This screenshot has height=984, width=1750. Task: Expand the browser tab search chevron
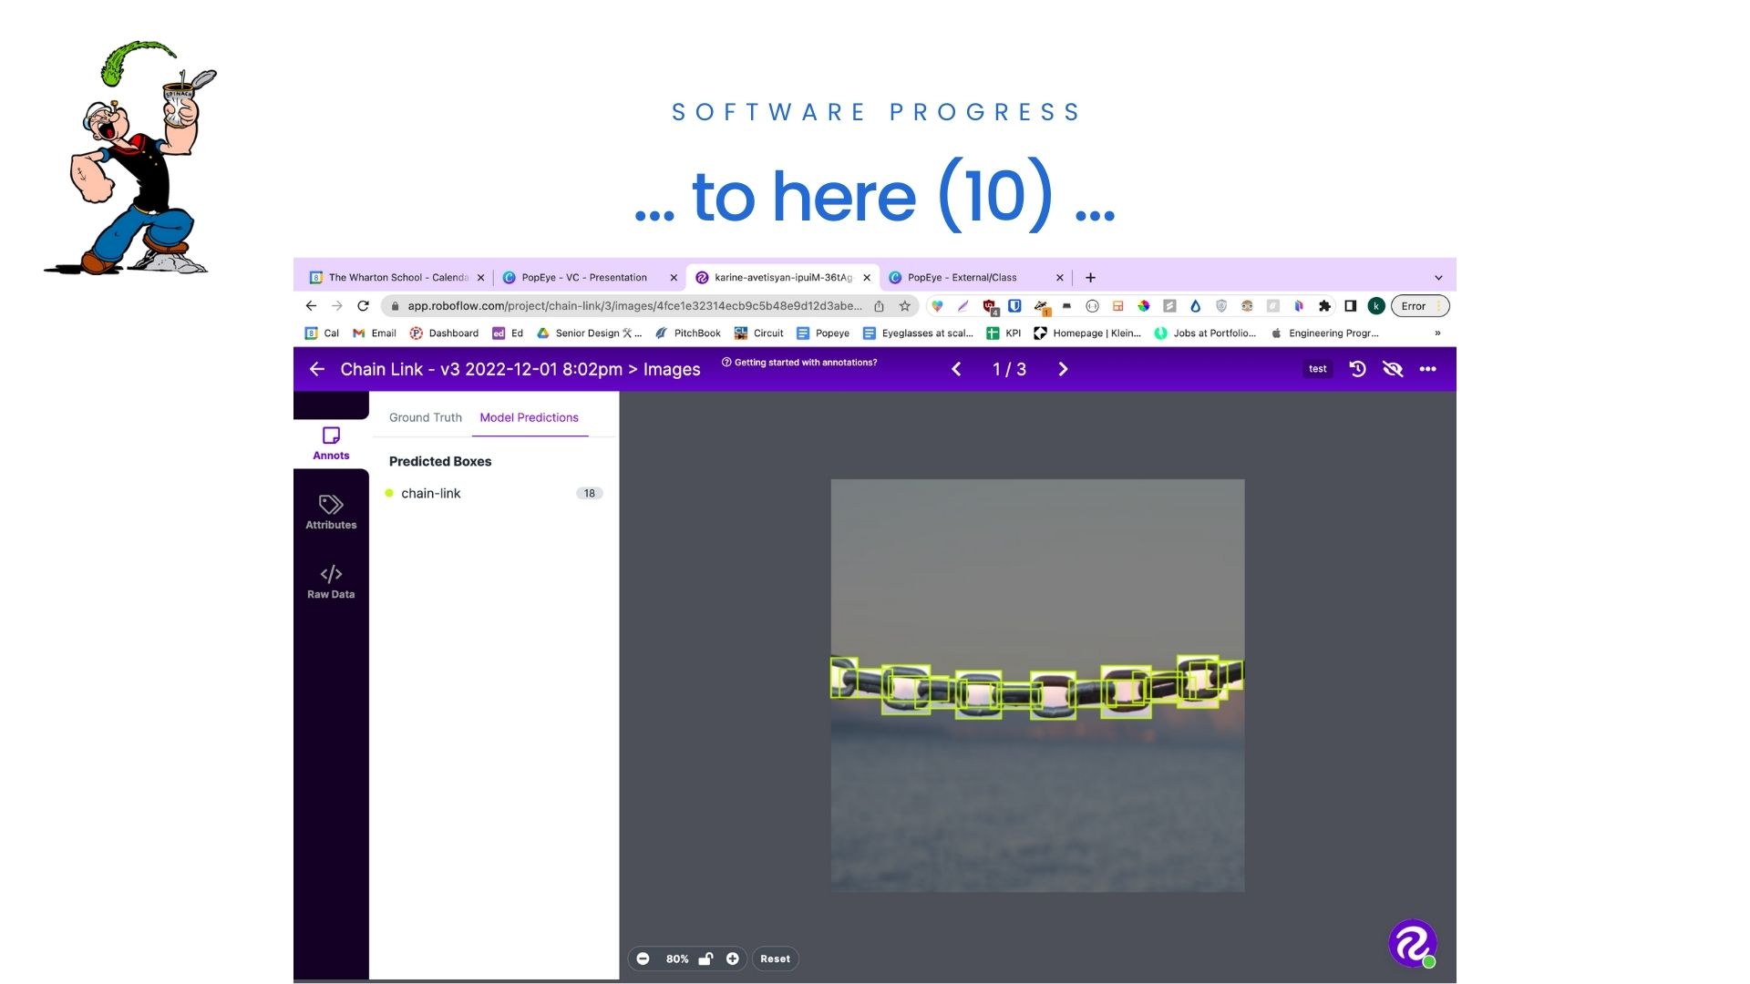pos(1438,278)
